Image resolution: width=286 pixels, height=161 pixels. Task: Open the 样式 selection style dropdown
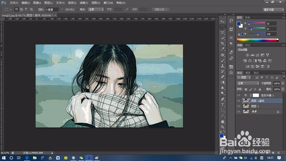click(96, 9)
